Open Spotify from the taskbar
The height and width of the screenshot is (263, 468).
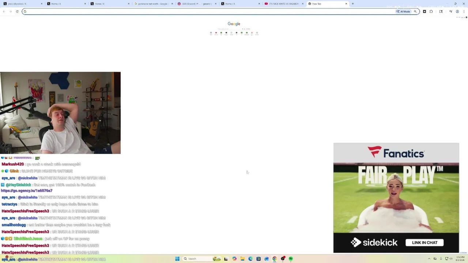[291, 259]
